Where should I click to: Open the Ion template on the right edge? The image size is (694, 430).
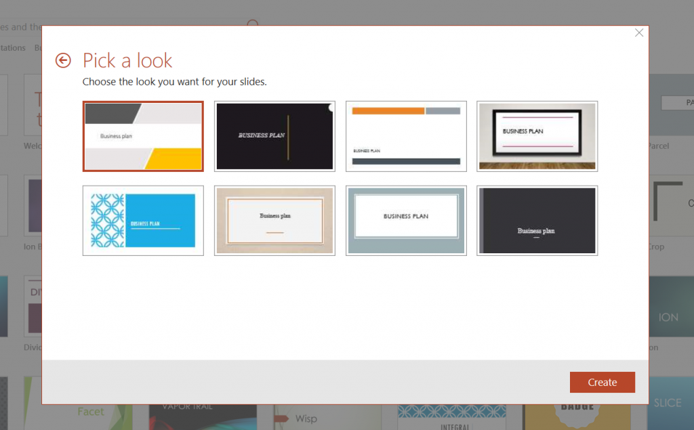(x=668, y=316)
